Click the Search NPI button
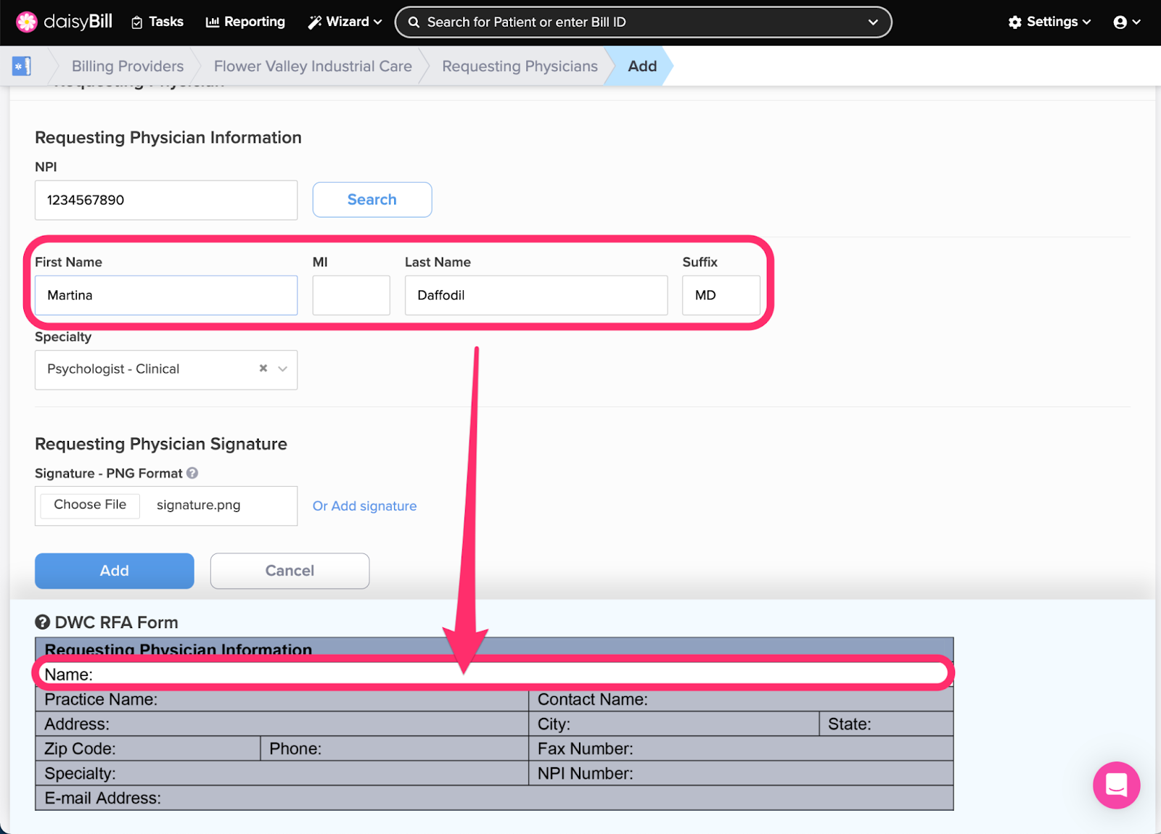 372,199
